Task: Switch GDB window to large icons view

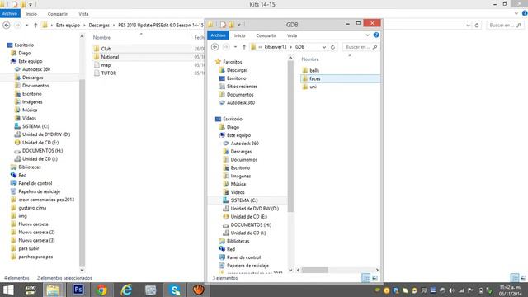Action: (375, 277)
